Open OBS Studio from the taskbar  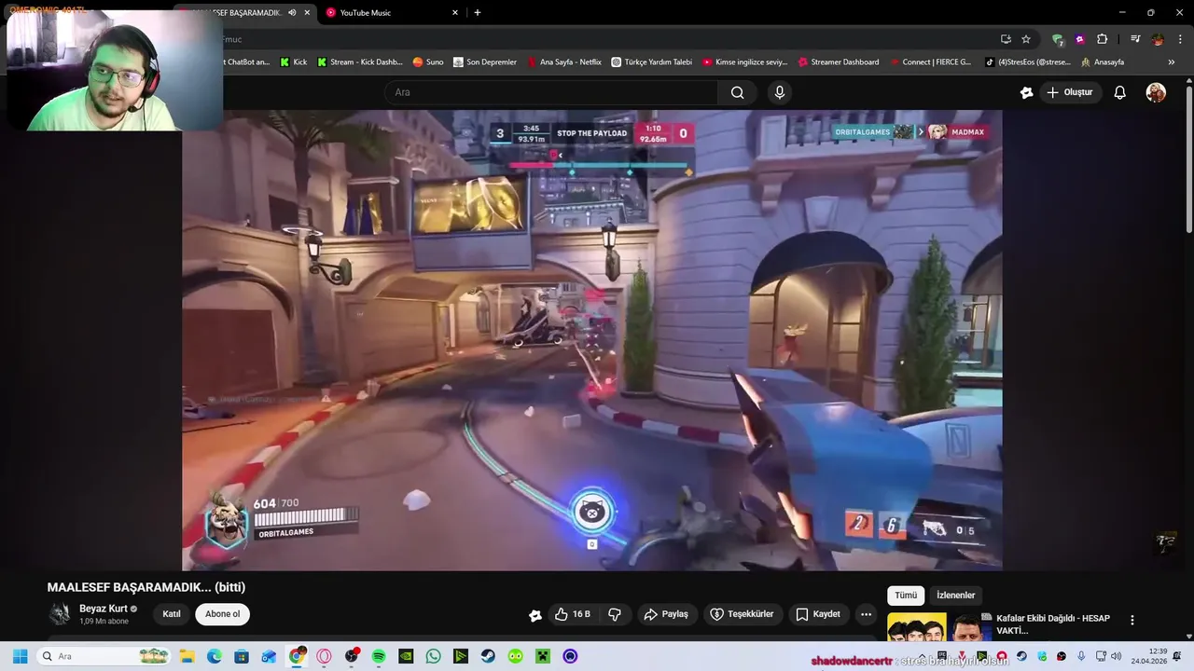tap(352, 656)
